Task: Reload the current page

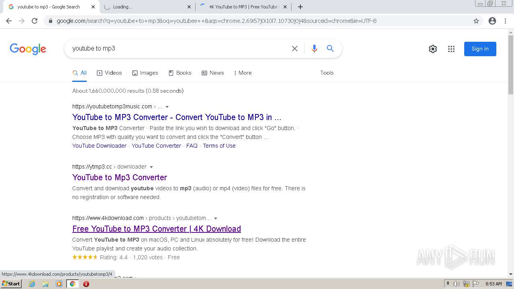Action: (35, 21)
